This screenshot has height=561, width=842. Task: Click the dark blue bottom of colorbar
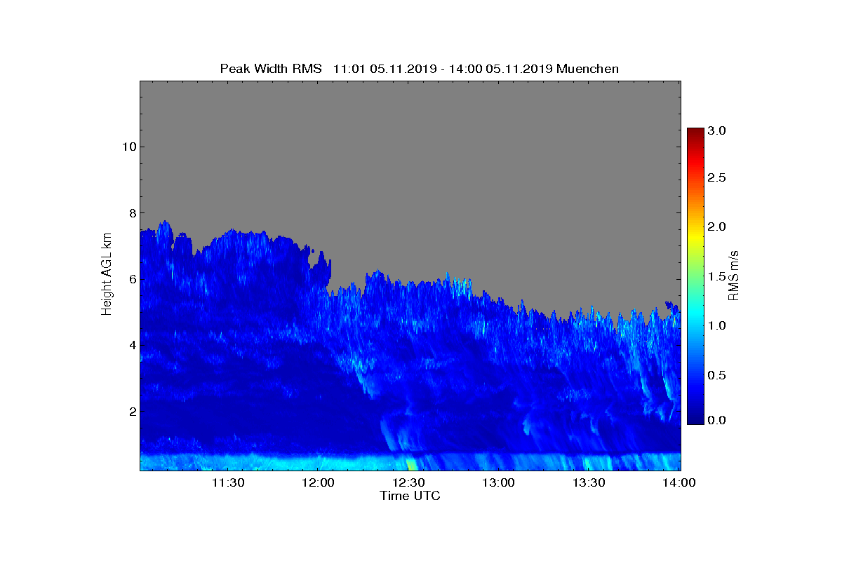coord(695,419)
